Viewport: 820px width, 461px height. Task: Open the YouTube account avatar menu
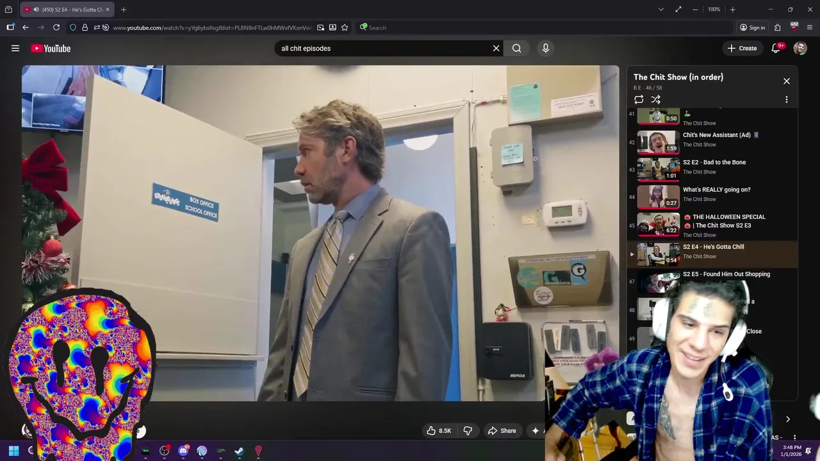(800, 48)
